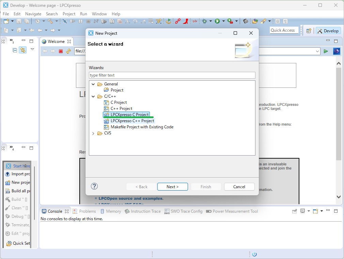Screen dimensions: 344x259
Task: Click Collapse All icon in left panel
Action: (x=15, y=50)
